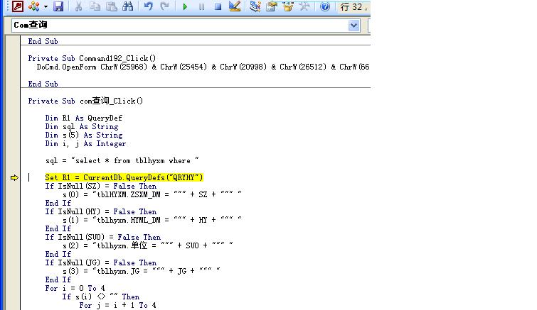Click the View Microsoft Access key icon
537x310 pixels.
18,6
